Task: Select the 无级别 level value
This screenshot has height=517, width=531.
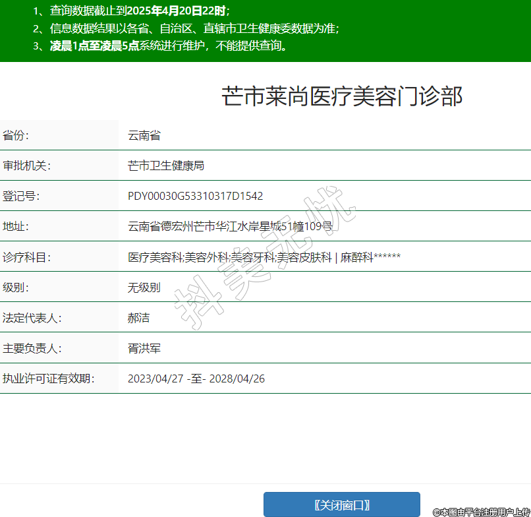Action: [144, 288]
